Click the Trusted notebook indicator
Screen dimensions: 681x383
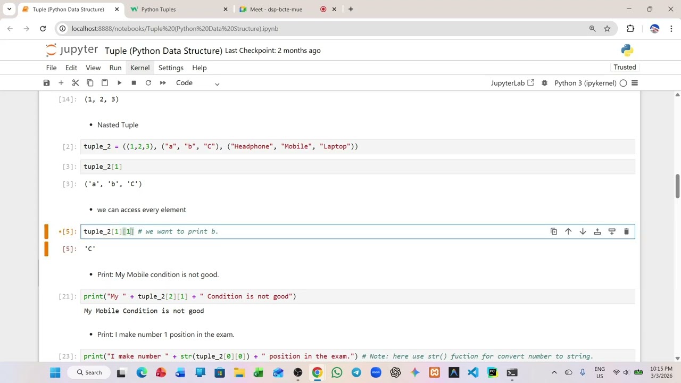[x=625, y=67]
